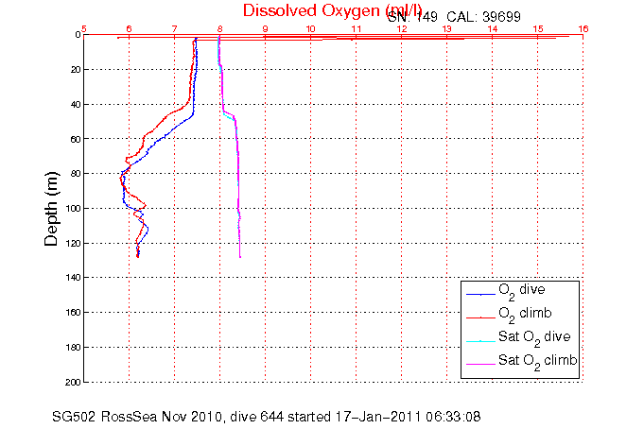Click the x-axis tick label 7

(175, 28)
